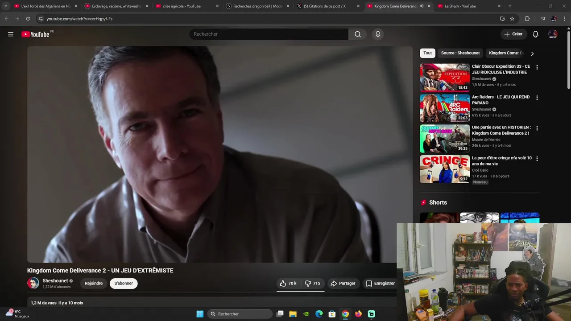Click the search magnifier button
The height and width of the screenshot is (321, 571).
click(x=358, y=34)
